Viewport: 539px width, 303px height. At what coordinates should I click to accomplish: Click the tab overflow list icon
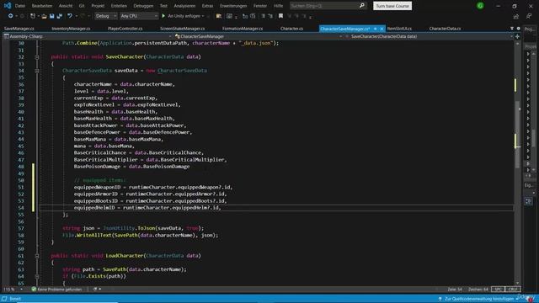(512, 29)
